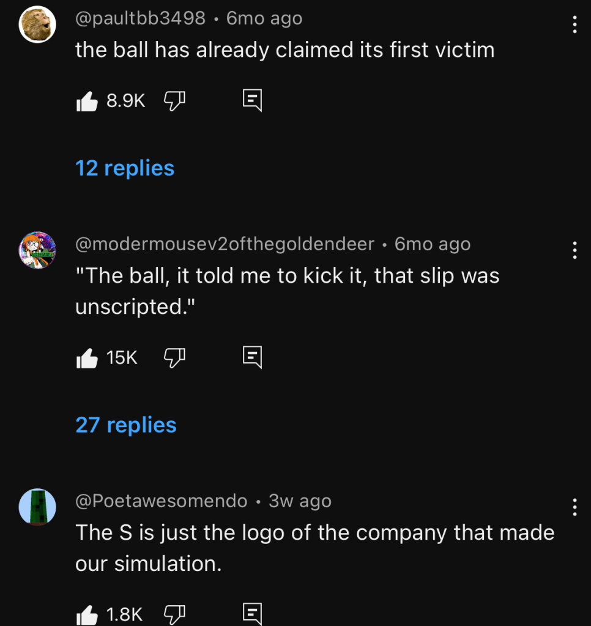Screen dimensions: 591x626
Task: Tap the @modermousev2ofthegoldendeer avatar
Action: pyautogui.click(x=38, y=250)
